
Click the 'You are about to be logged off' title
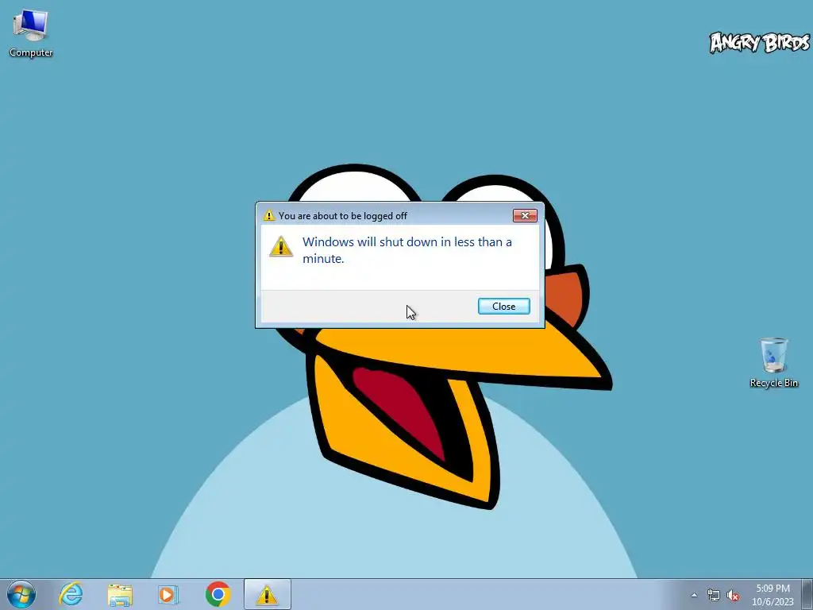(x=343, y=216)
